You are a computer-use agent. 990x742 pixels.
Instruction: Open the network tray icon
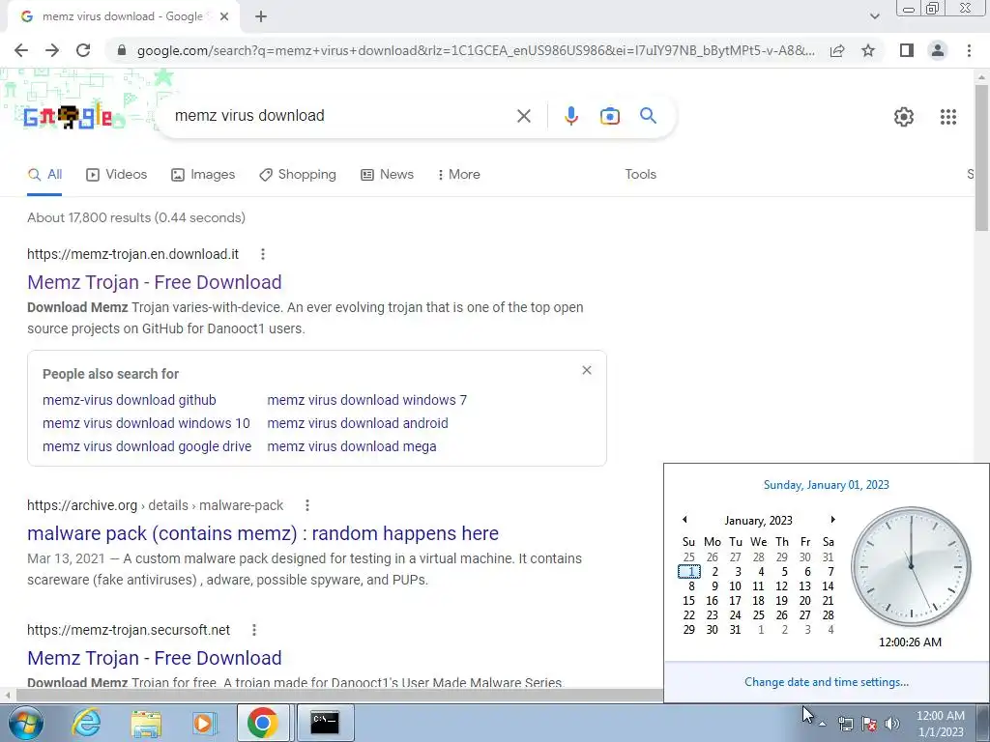845,724
